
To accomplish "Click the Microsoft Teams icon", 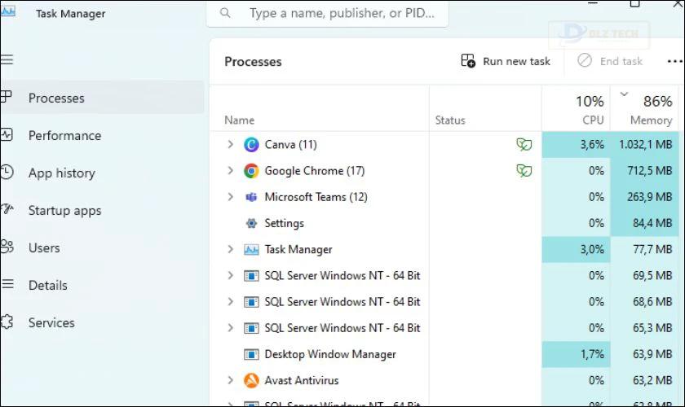I will [251, 197].
